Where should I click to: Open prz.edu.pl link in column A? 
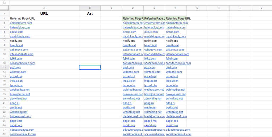(16, 76)
